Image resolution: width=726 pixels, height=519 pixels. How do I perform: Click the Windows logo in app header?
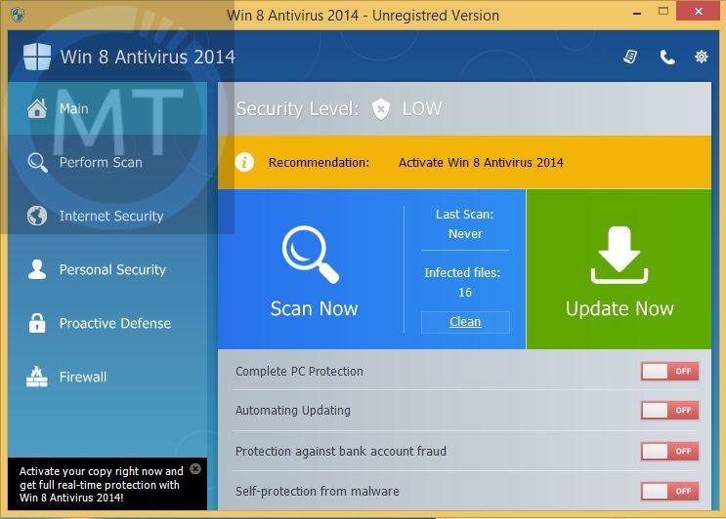click(x=37, y=57)
